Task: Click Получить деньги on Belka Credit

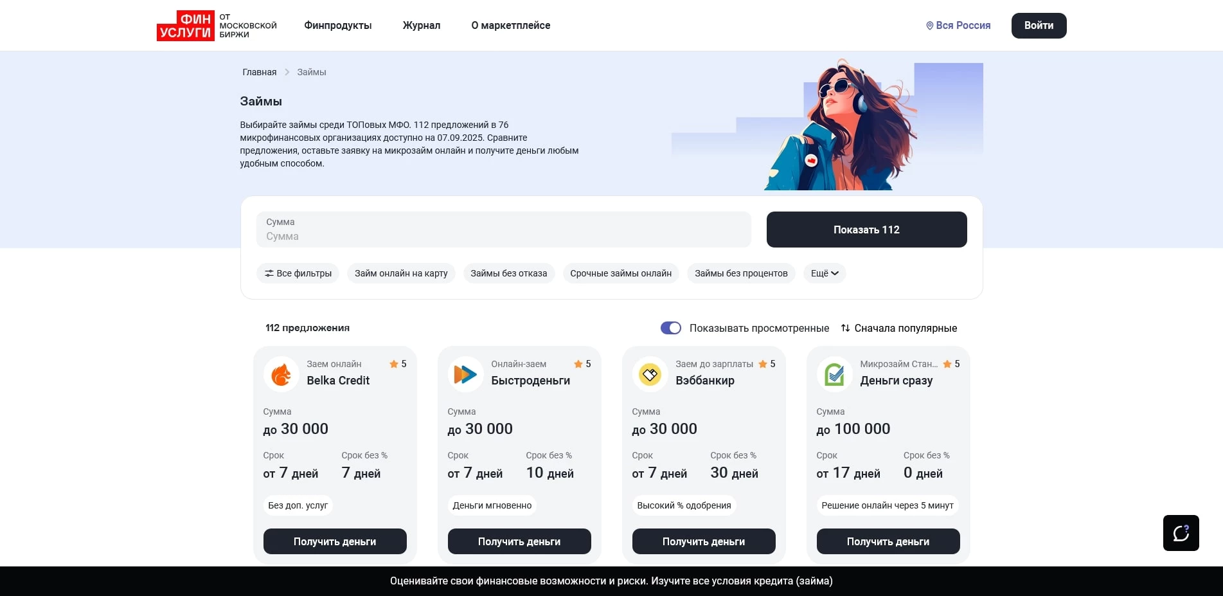Action: click(334, 541)
